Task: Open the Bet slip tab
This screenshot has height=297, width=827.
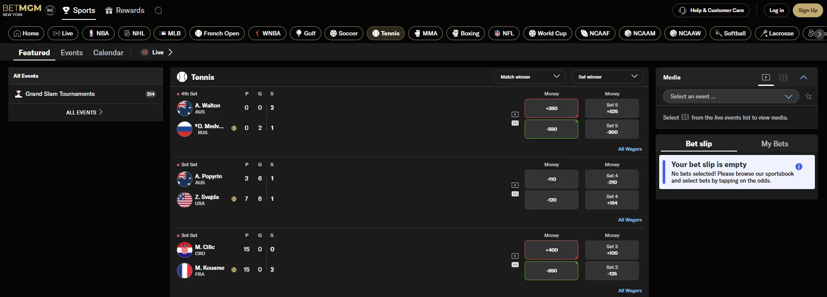Action: [x=699, y=144]
